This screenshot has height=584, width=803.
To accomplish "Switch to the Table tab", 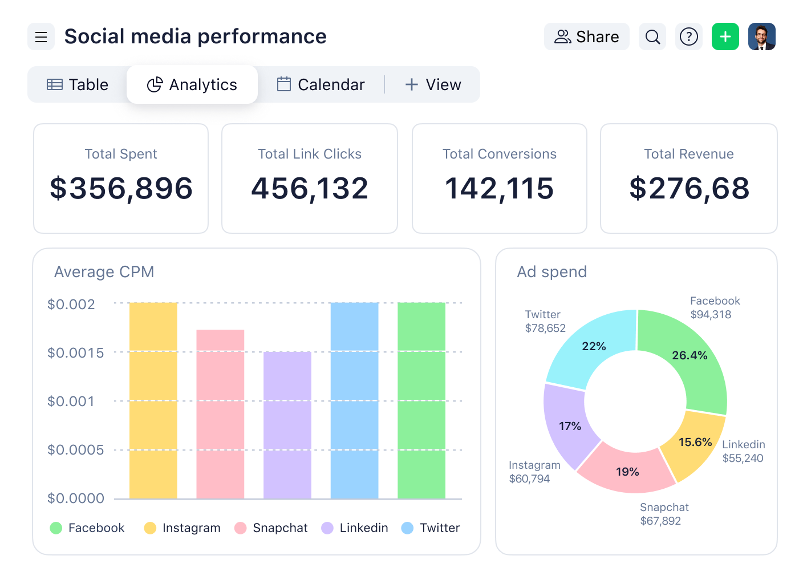I will pos(78,84).
